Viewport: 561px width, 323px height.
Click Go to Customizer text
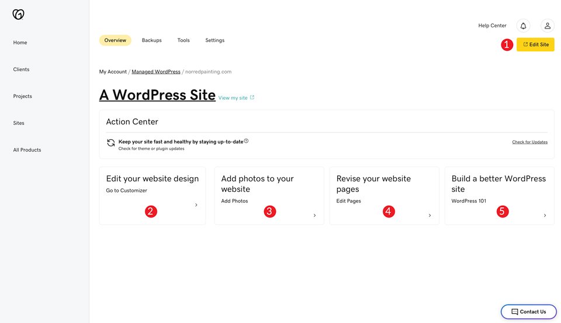[x=127, y=191]
